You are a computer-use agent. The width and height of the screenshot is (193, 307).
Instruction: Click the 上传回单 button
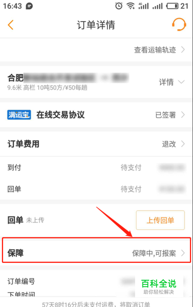coord(160,220)
